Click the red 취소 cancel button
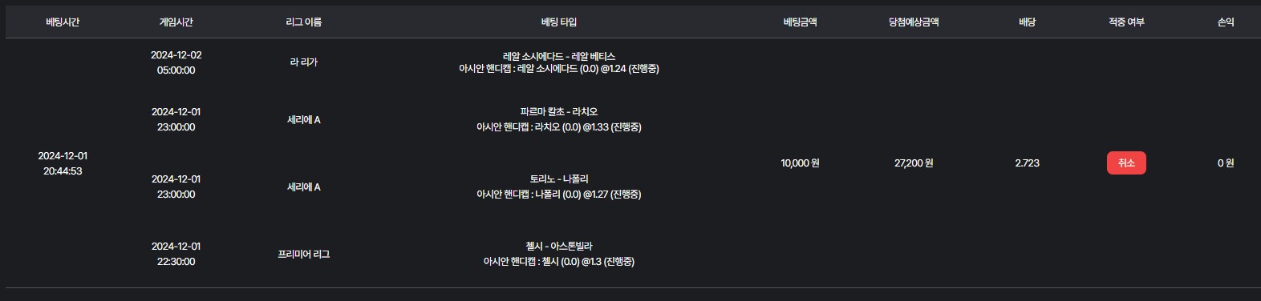The width and height of the screenshot is (1261, 301). click(x=1126, y=163)
